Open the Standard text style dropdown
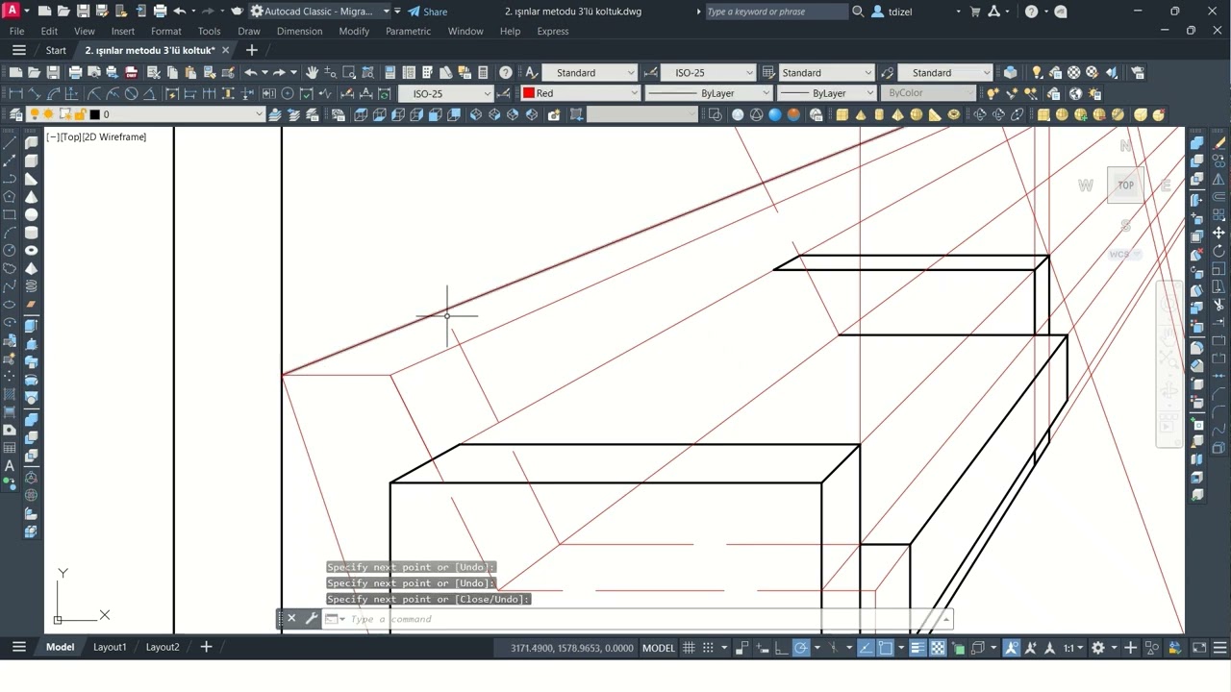The height and width of the screenshot is (692, 1231). pos(590,72)
